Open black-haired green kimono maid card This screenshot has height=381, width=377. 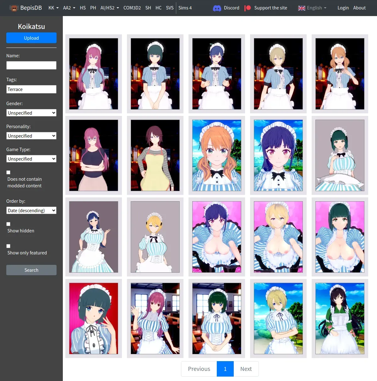click(340, 318)
